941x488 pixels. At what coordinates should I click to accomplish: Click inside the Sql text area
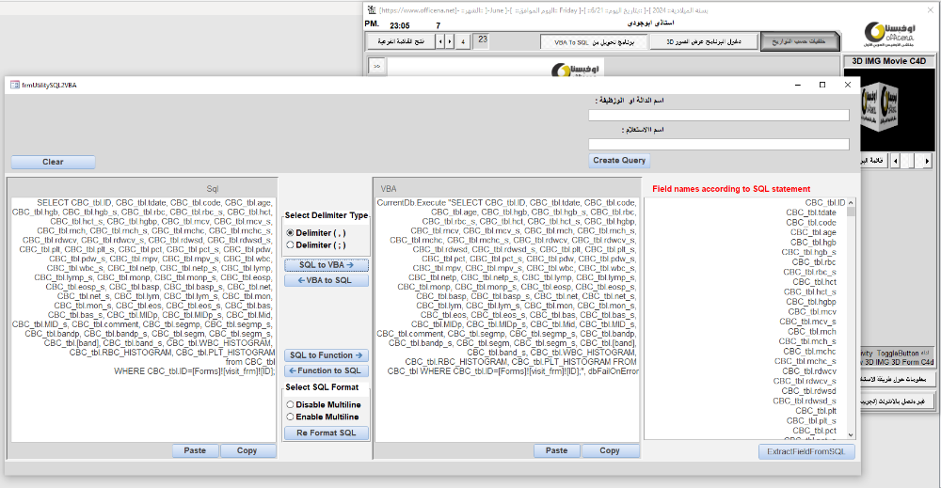[144, 320]
